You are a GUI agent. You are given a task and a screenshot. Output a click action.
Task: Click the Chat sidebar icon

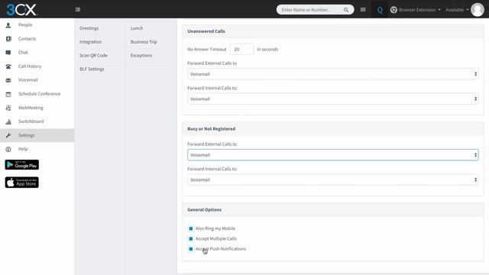point(8,53)
